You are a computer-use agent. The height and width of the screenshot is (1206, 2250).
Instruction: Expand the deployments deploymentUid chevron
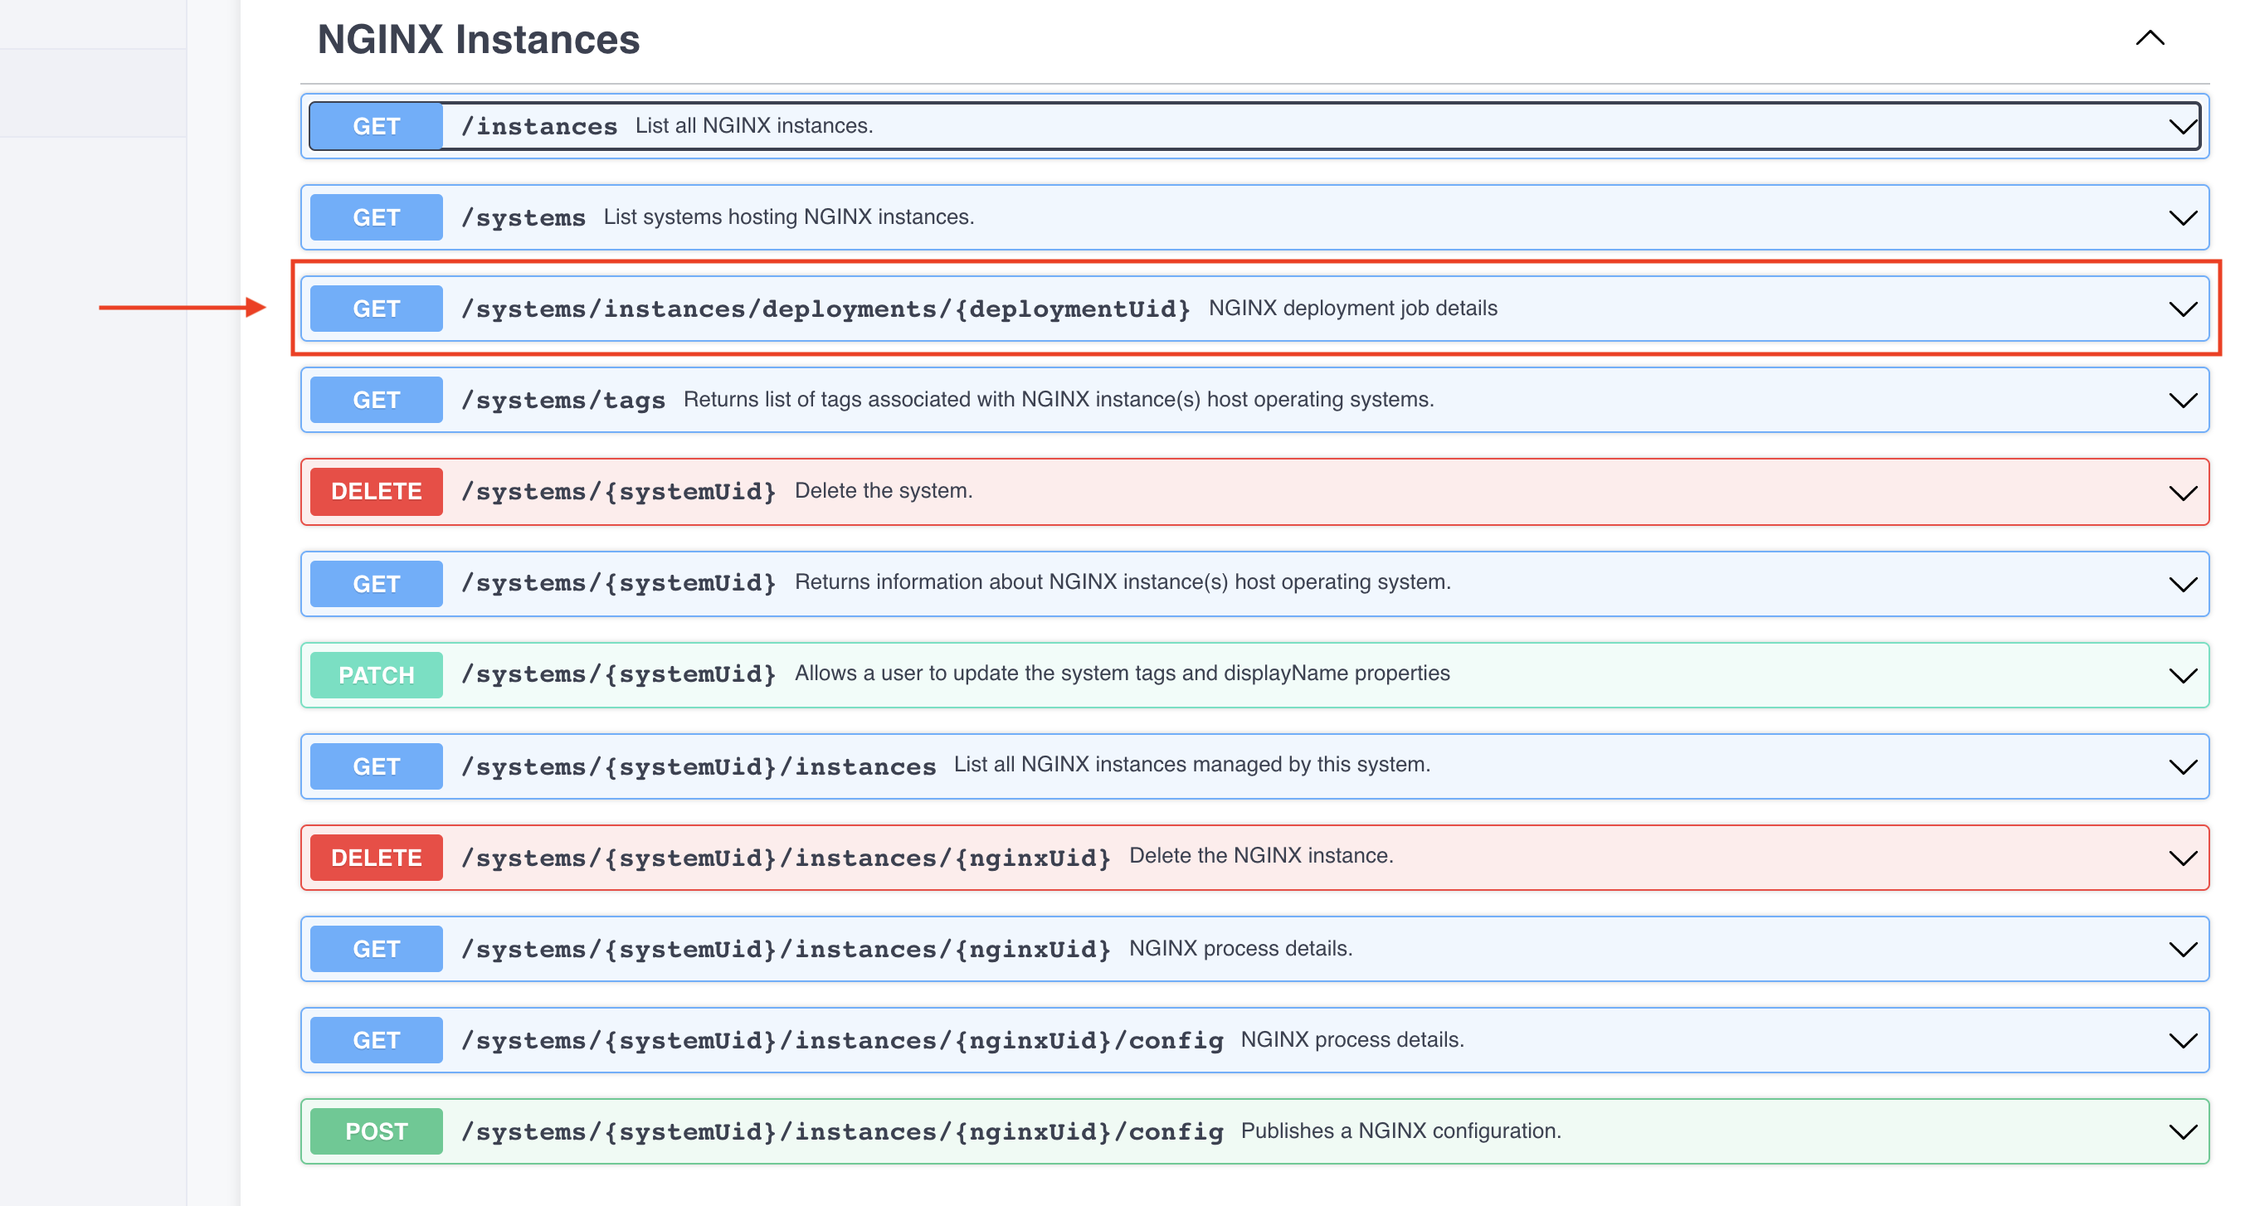pos(2183,309)
